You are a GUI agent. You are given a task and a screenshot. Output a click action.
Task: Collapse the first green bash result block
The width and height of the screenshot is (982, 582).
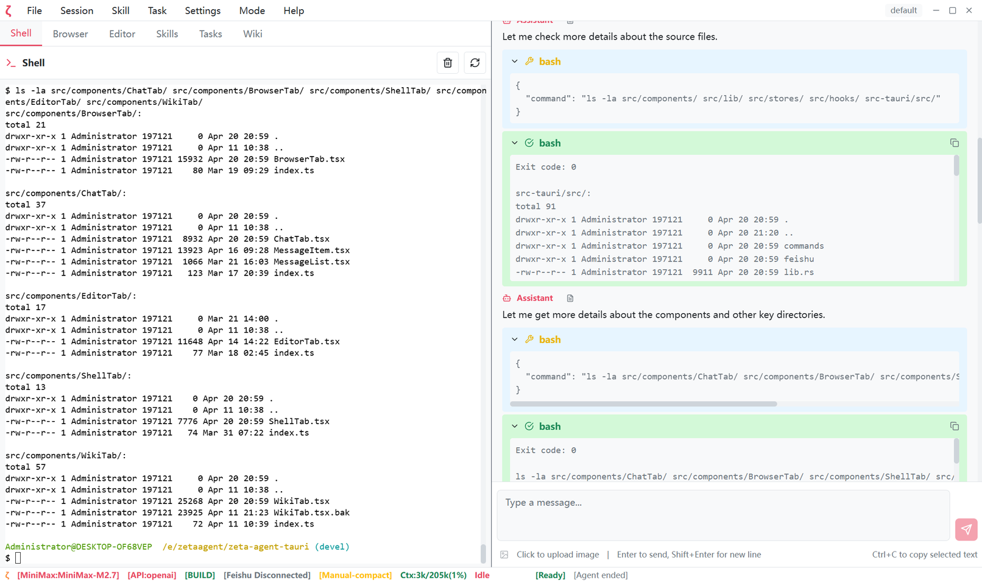tap(515, 143)
